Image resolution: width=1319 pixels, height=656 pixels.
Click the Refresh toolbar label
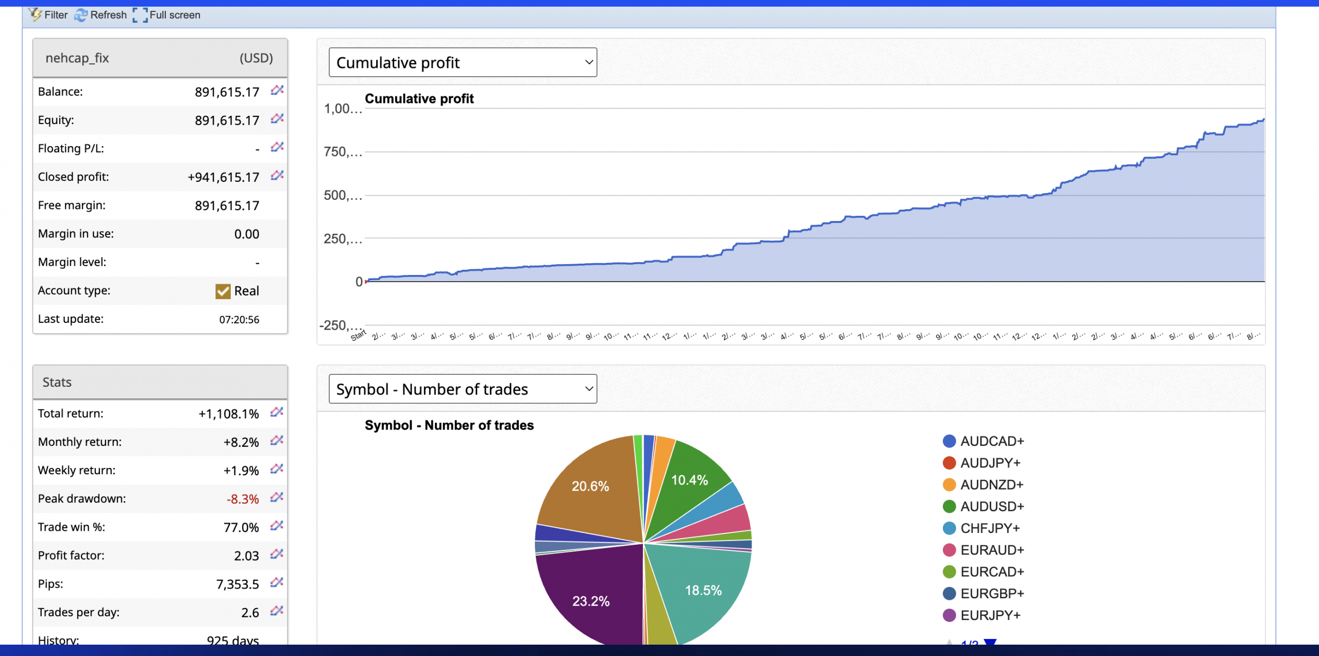tap(108, 15)
